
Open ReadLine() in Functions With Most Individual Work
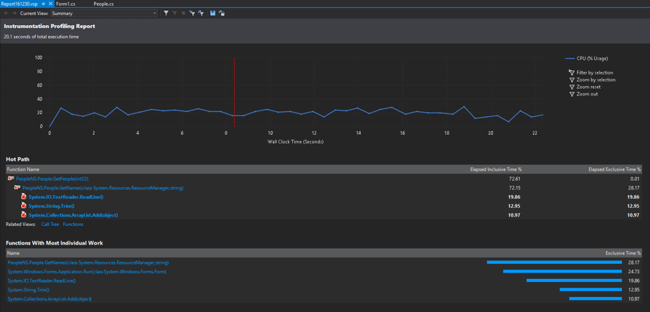click(x=42, y=280)
